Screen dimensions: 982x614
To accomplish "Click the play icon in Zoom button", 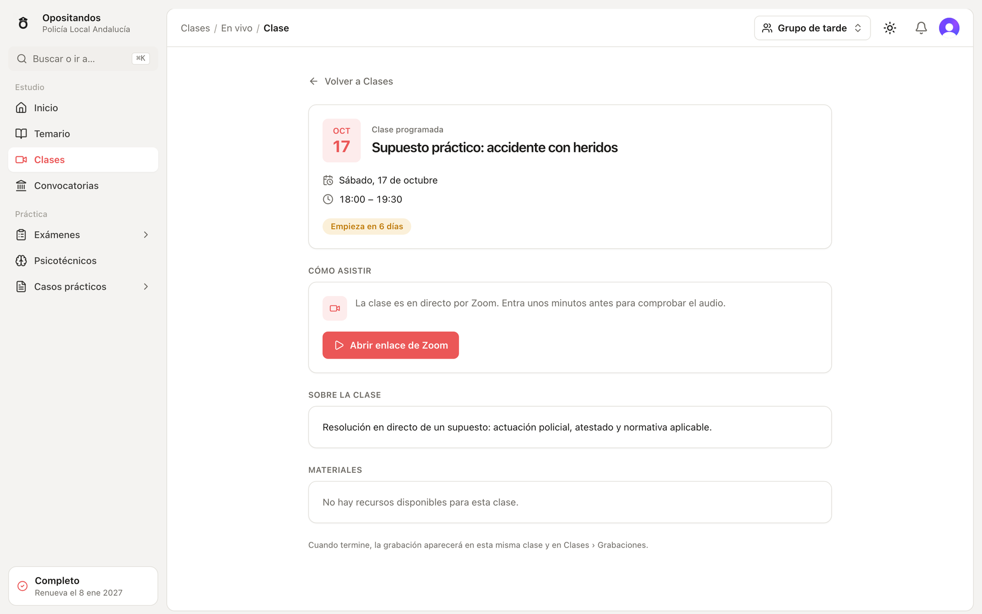I will 339,345.
